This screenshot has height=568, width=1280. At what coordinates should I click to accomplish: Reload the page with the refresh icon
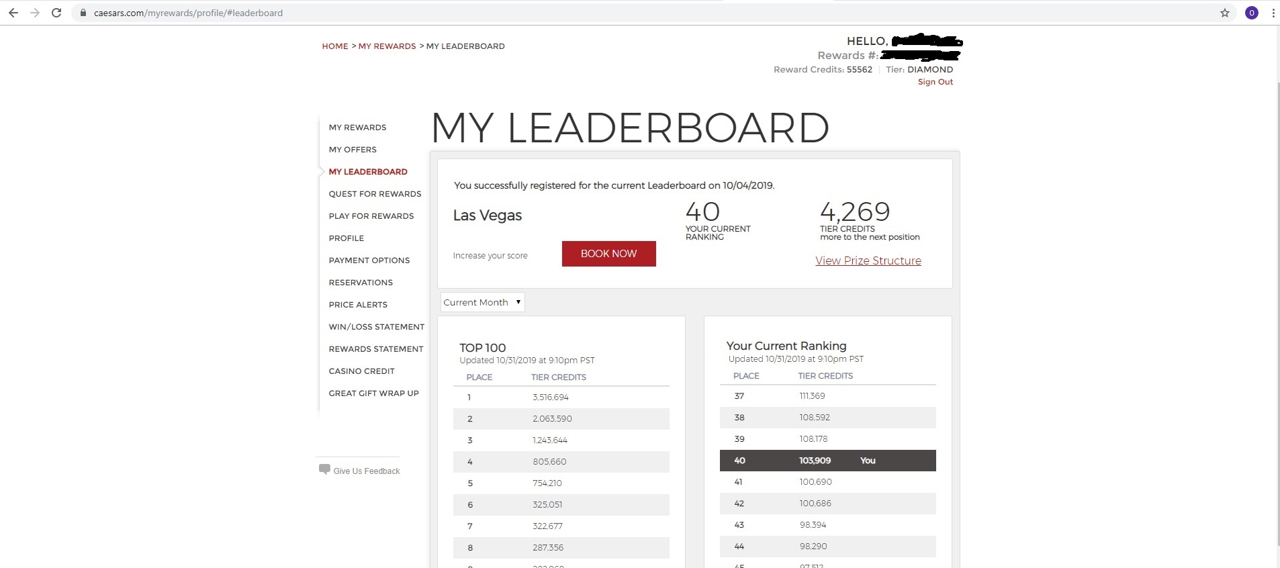click(57, 13)
